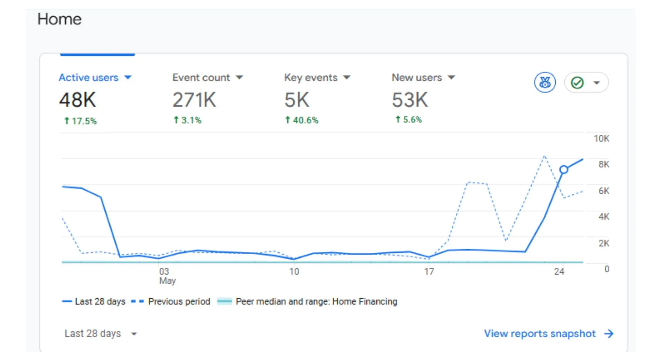Select the New users 53K value
Viewport: 671px width, 352px height.
(410, 100)
